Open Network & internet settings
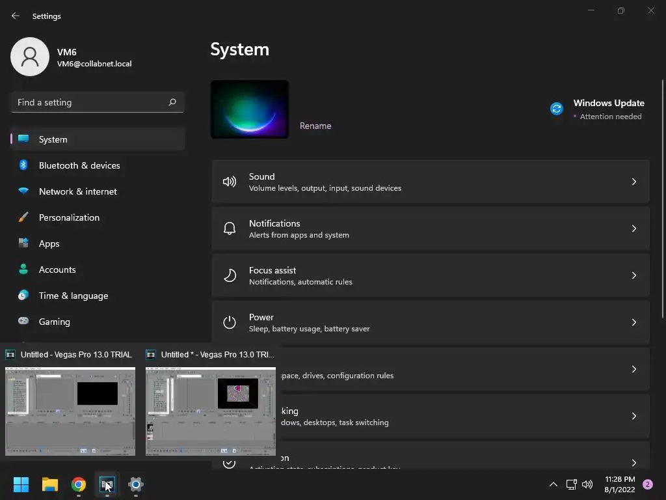Screen dimensions: 666x500 click(98, 191)
